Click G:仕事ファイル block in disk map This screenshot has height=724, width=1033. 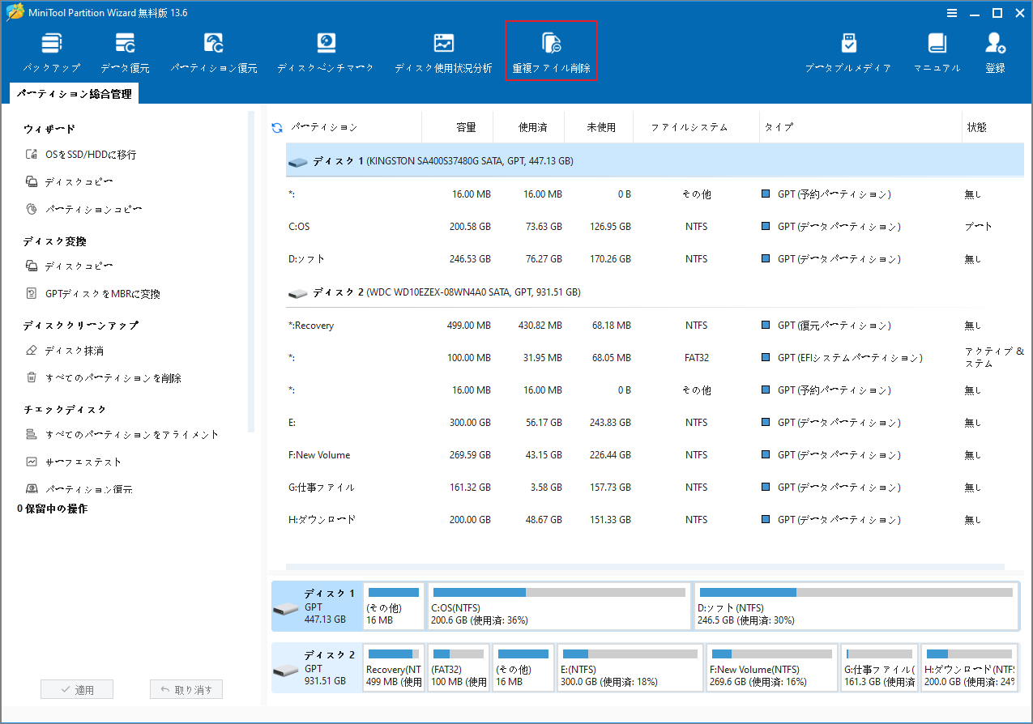879,668
